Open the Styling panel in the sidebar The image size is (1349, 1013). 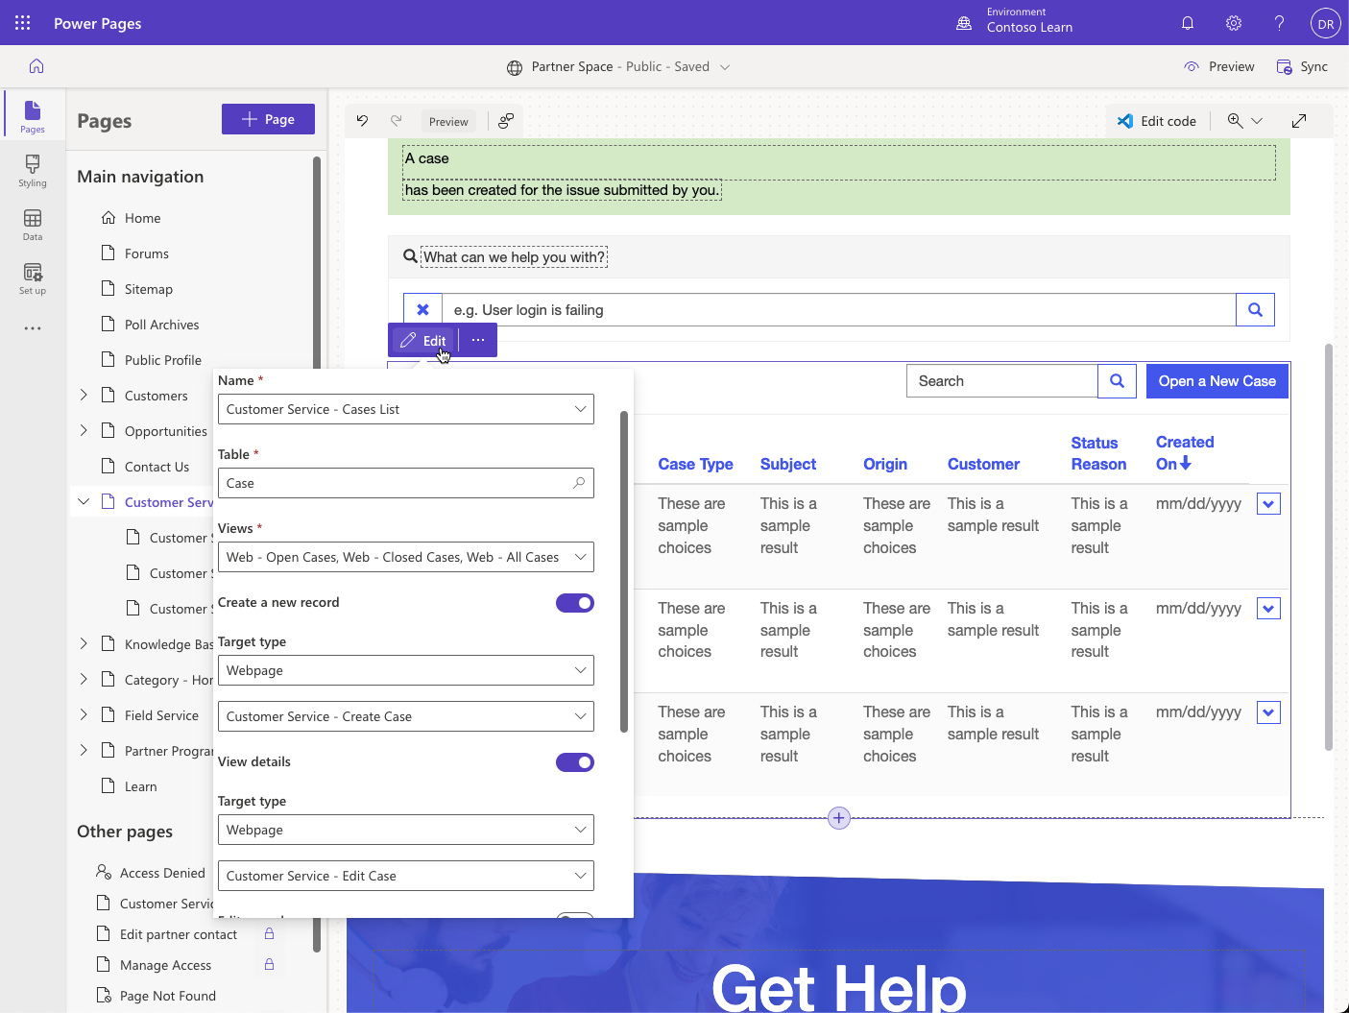(32, 171)
